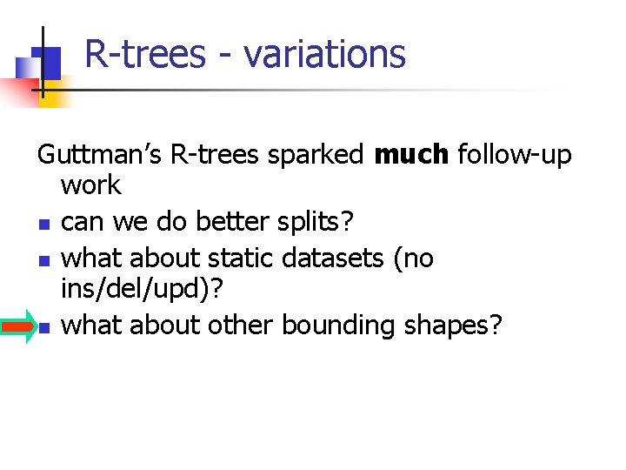The width and height of the screenshot is (626, 470).
Task: Click the word 'work' on the second line
Action: (91, 185)
